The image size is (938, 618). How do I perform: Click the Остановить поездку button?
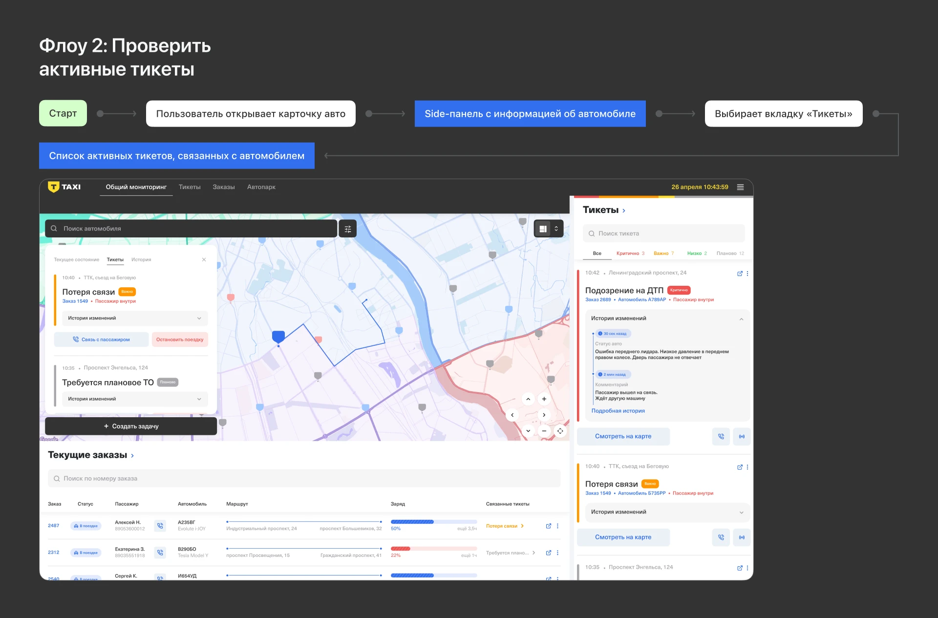point(180,340)
